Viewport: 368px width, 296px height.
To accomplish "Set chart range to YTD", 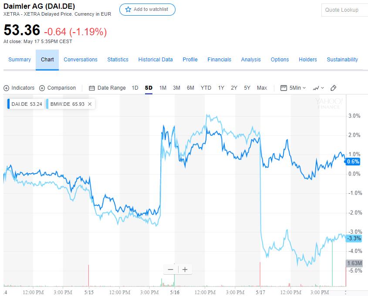I will coord(206,88).
